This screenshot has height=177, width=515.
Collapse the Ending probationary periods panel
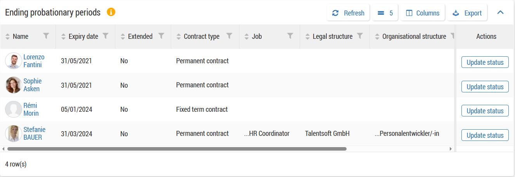(x=500, y=12)
